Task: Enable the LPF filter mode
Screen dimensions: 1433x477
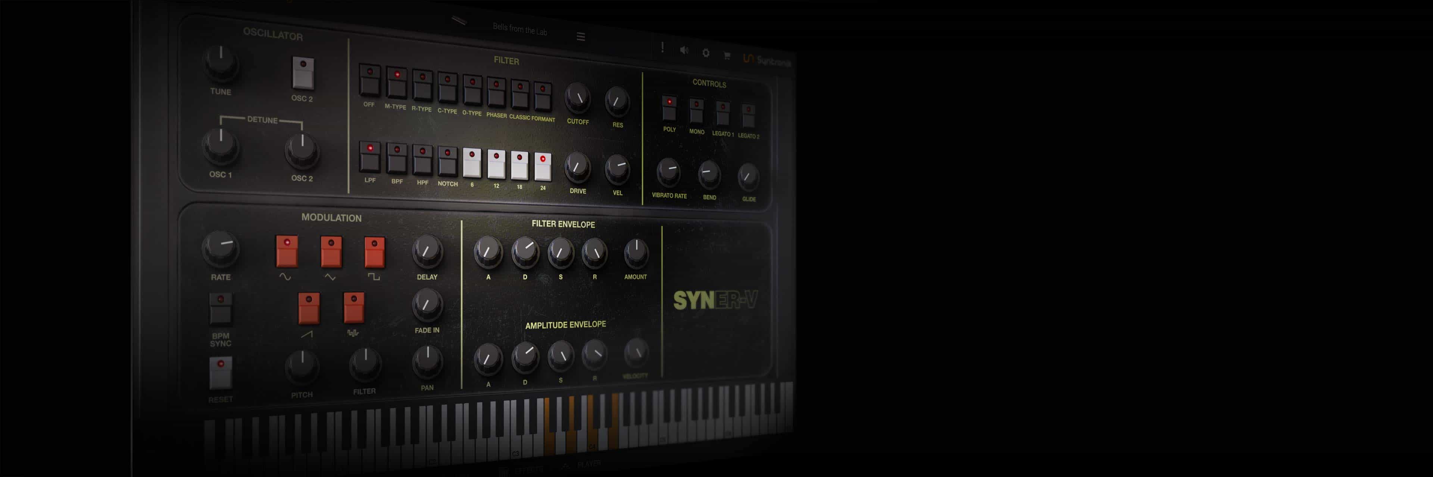Action: [x=370, y=157]
